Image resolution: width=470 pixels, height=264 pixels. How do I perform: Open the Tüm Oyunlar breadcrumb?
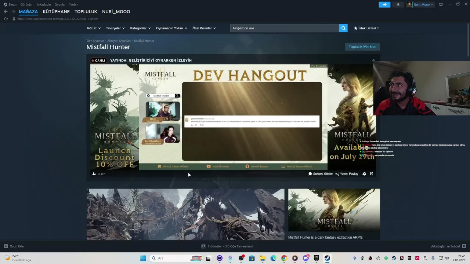pyautogui.click(x=95, y=41)
